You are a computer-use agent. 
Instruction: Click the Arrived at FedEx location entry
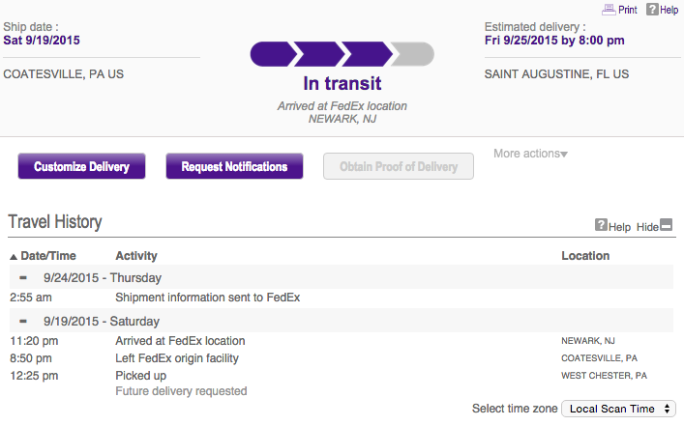(x=180, y=341)
